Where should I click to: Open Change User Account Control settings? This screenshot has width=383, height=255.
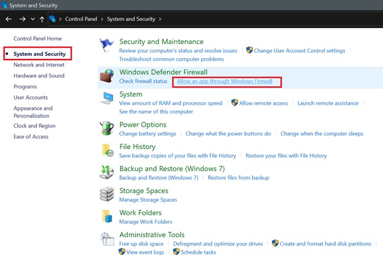click(x=300, y=51)
